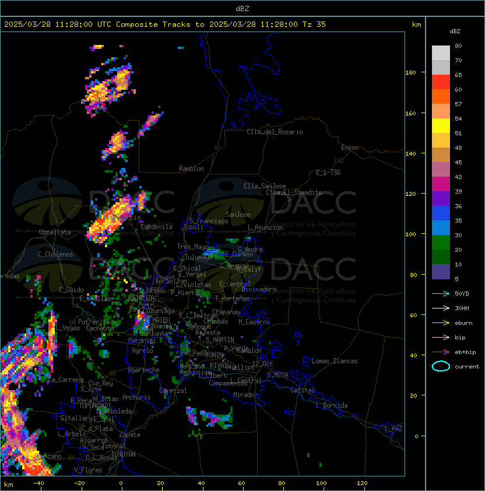485x491 pixels.
Task: Click the Perdriel place label
Action: coord(142,341)
